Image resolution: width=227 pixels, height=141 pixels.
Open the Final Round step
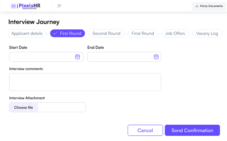pos(143,33)
